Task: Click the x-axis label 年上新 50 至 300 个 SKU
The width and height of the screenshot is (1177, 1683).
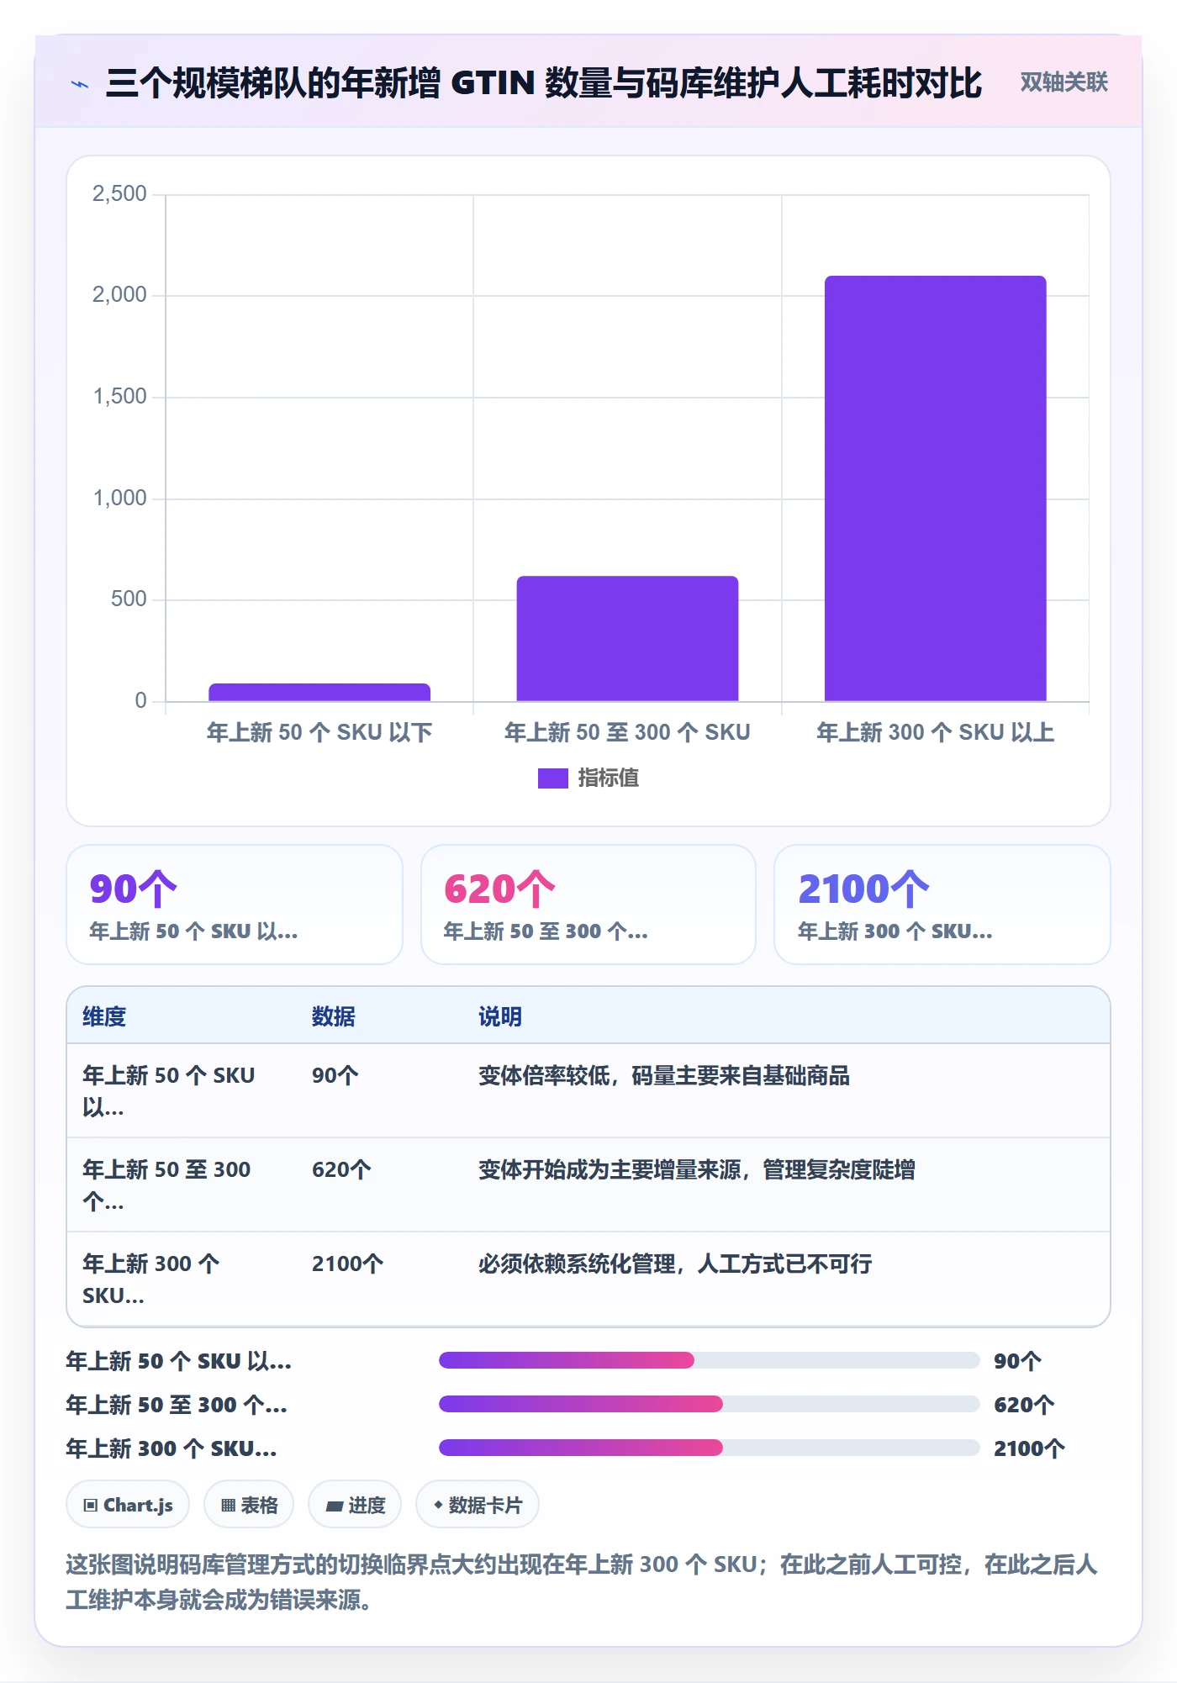Action: point(627,732)
